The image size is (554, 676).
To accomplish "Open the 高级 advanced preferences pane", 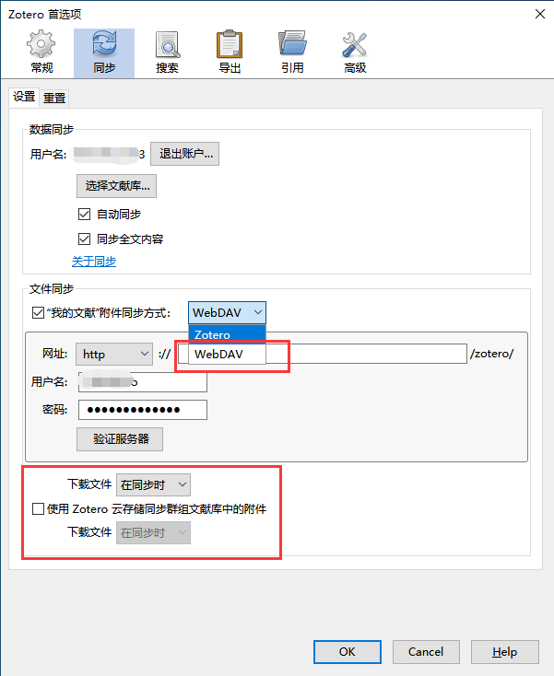I will tap(355, 53).
